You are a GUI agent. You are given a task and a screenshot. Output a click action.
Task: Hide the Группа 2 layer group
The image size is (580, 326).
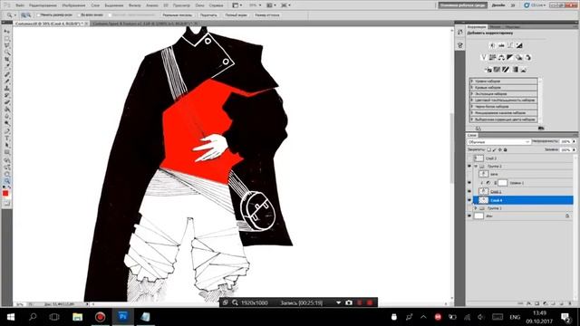pyautogui.click(x=469, y=167)
